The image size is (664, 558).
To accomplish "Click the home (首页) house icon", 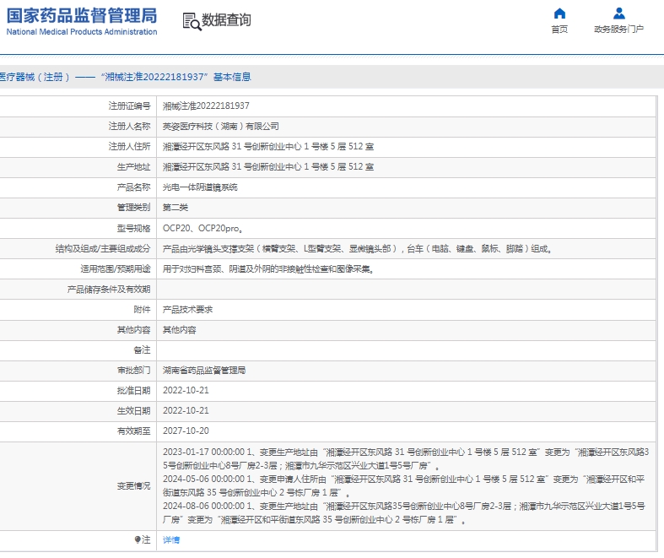I will [x=559, y=14].
